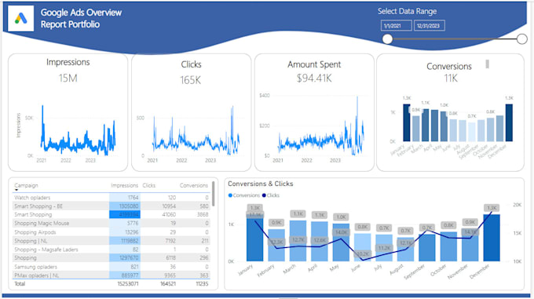Select the Watch opladers campaign row
Viewport: 534px width, 299px height.
pos(112,198)
